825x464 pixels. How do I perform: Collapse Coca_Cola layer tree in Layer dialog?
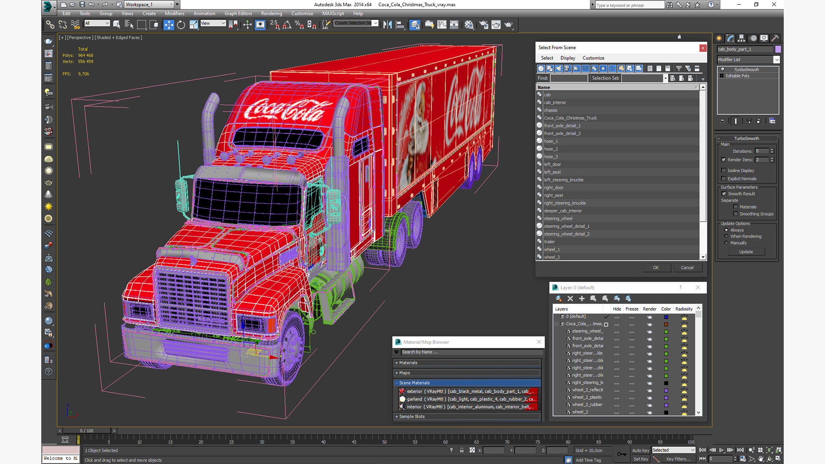[x=556, y=324]
